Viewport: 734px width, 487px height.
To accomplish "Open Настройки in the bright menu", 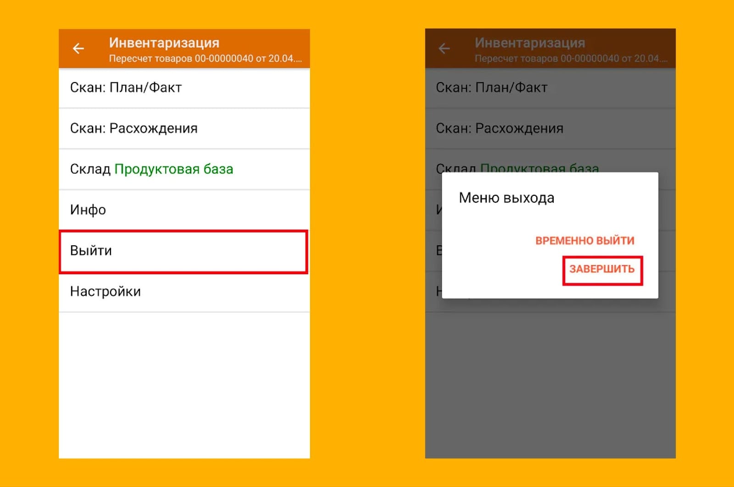I will [105, 292].
